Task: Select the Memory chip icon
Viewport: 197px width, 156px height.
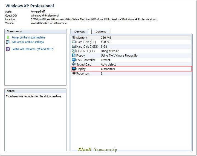Action: coord(74,37)
